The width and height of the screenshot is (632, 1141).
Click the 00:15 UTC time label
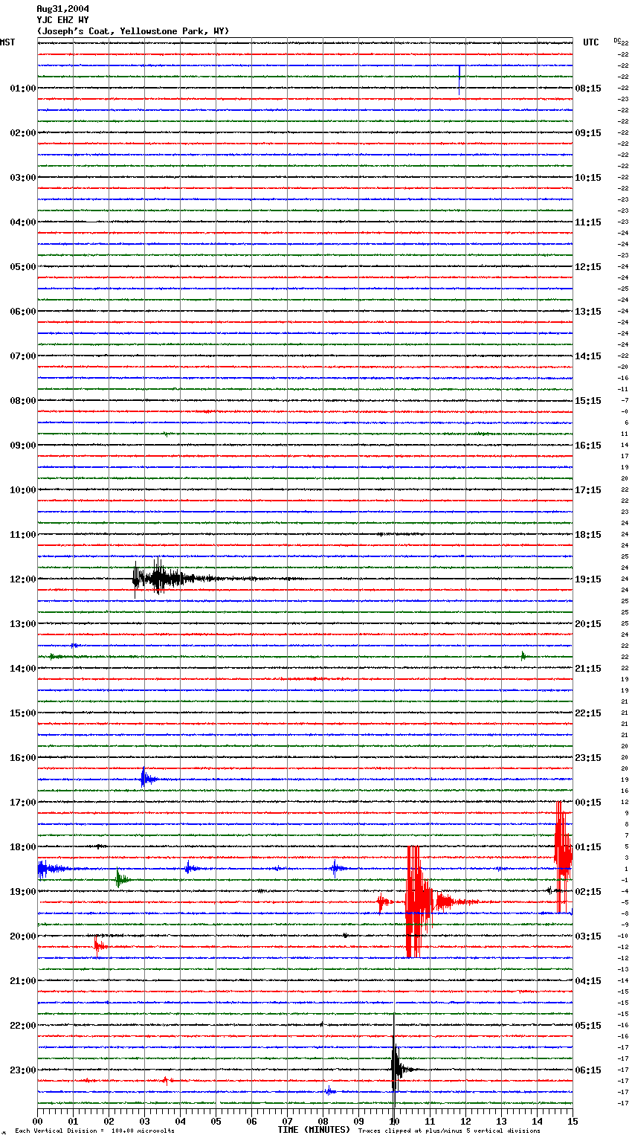pyautogui.click(x=588, y=802)
